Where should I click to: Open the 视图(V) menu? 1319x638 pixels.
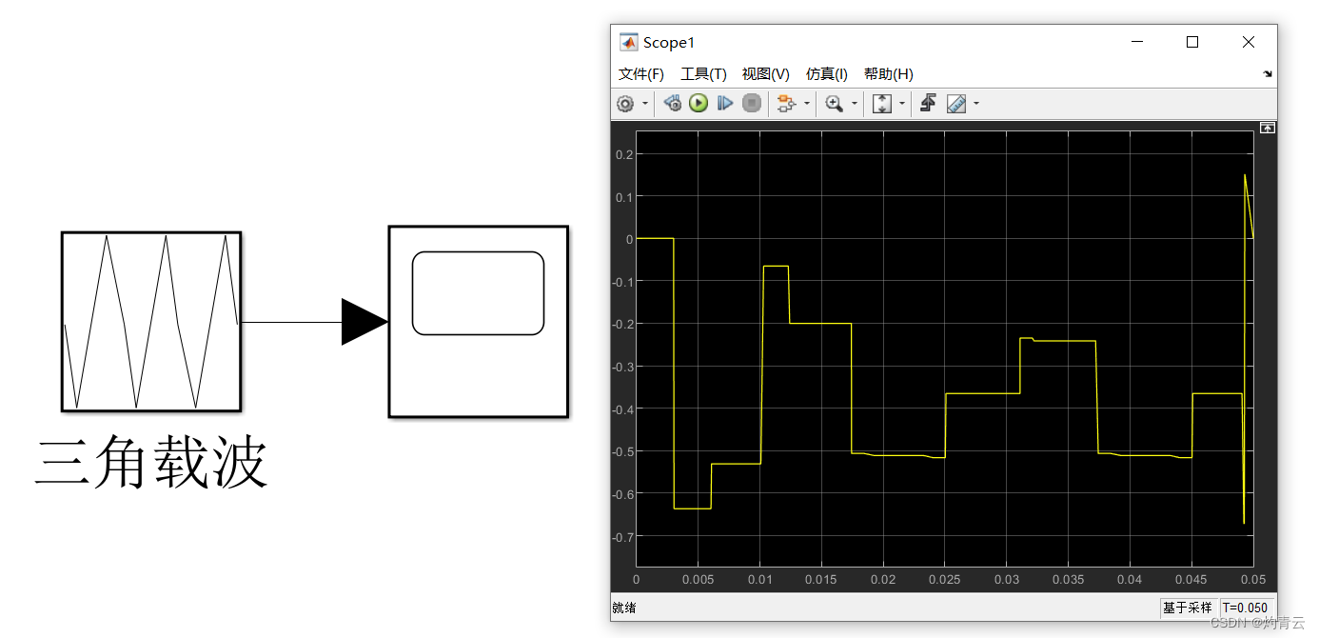(x=766, y=74)
